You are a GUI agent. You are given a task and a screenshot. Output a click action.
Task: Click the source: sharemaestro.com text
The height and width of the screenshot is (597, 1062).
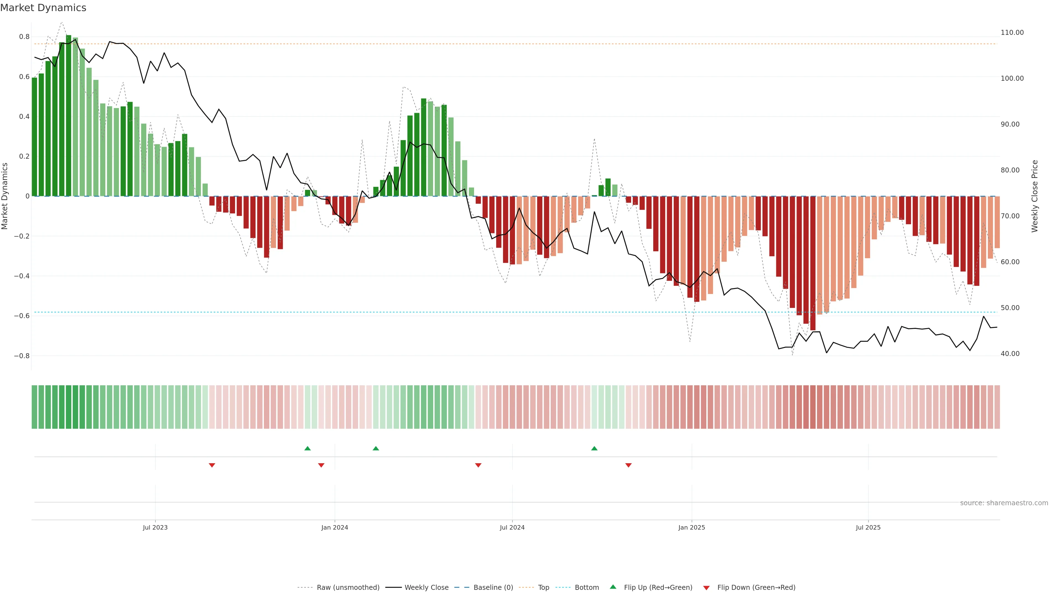[x=1004, y=503]
